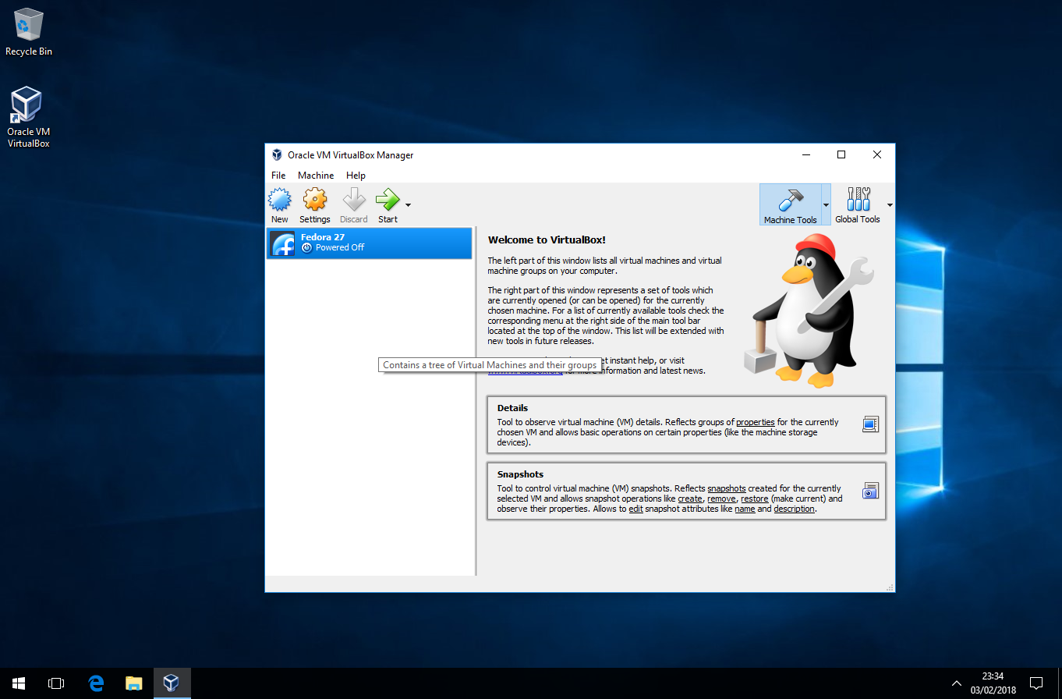The image size is (1062, 699).
Task: Click the VirtualBox title bar icon
Action: 277,154
